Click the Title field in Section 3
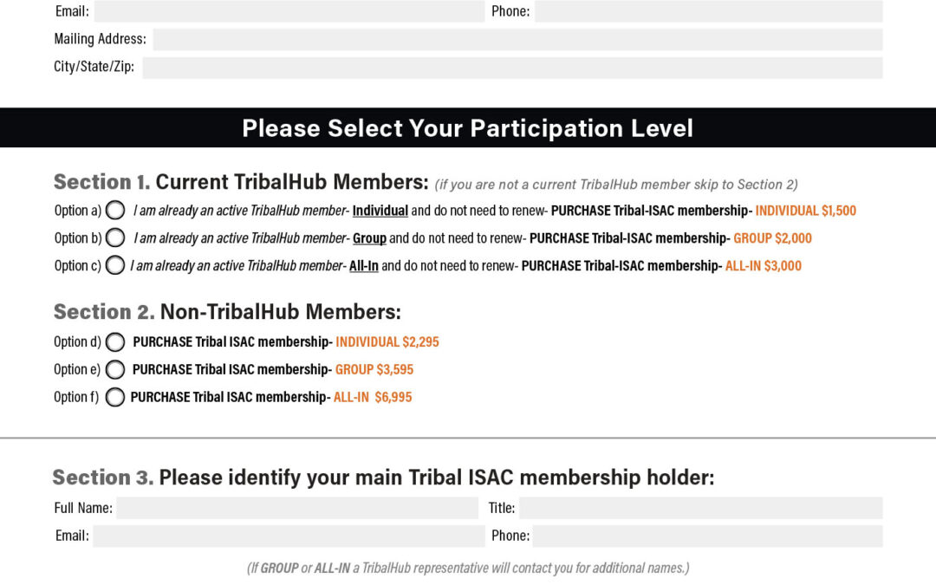Image resolution: width=936 pixels, height=585 pixels. pos(700,508)
